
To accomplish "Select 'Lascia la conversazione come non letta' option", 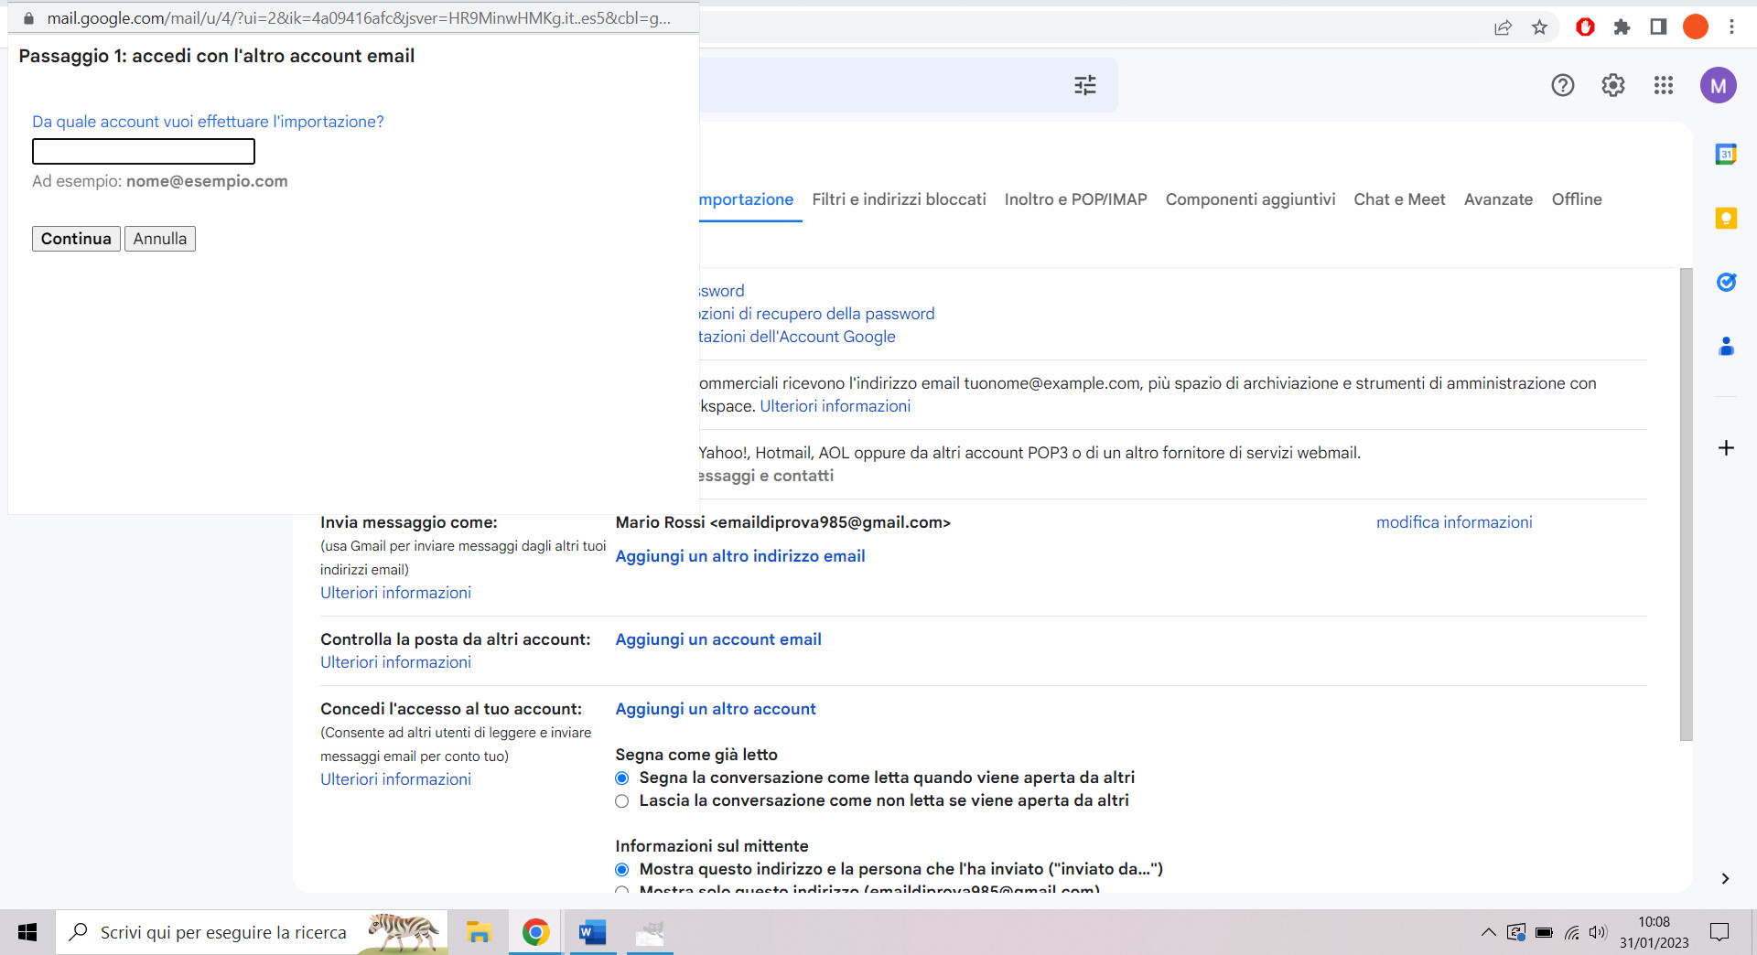I will tap(622, 800).
